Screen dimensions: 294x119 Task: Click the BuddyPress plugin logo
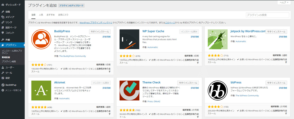tap(41, 39)
